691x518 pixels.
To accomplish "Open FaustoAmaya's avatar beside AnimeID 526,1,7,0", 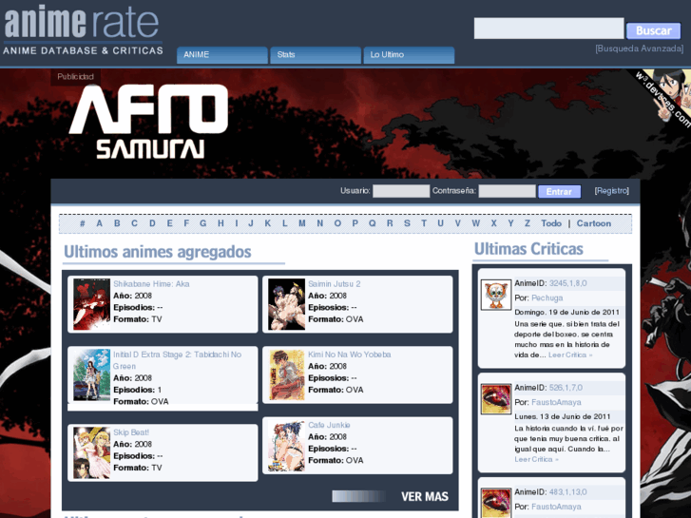I will click(496, 399).
